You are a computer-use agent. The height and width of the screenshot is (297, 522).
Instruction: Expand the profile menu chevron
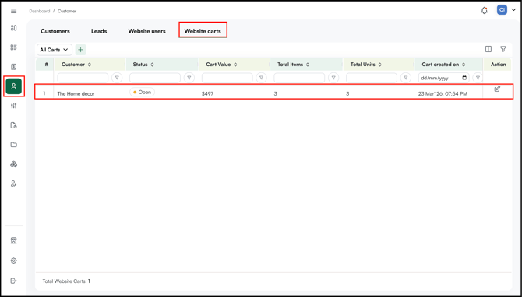(513, 10)
